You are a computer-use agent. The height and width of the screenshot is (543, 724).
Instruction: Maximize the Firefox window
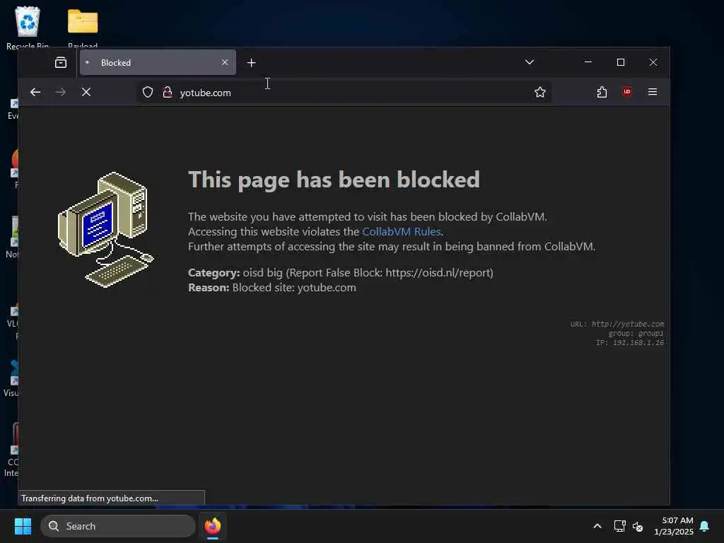click(x=621, y=62)
